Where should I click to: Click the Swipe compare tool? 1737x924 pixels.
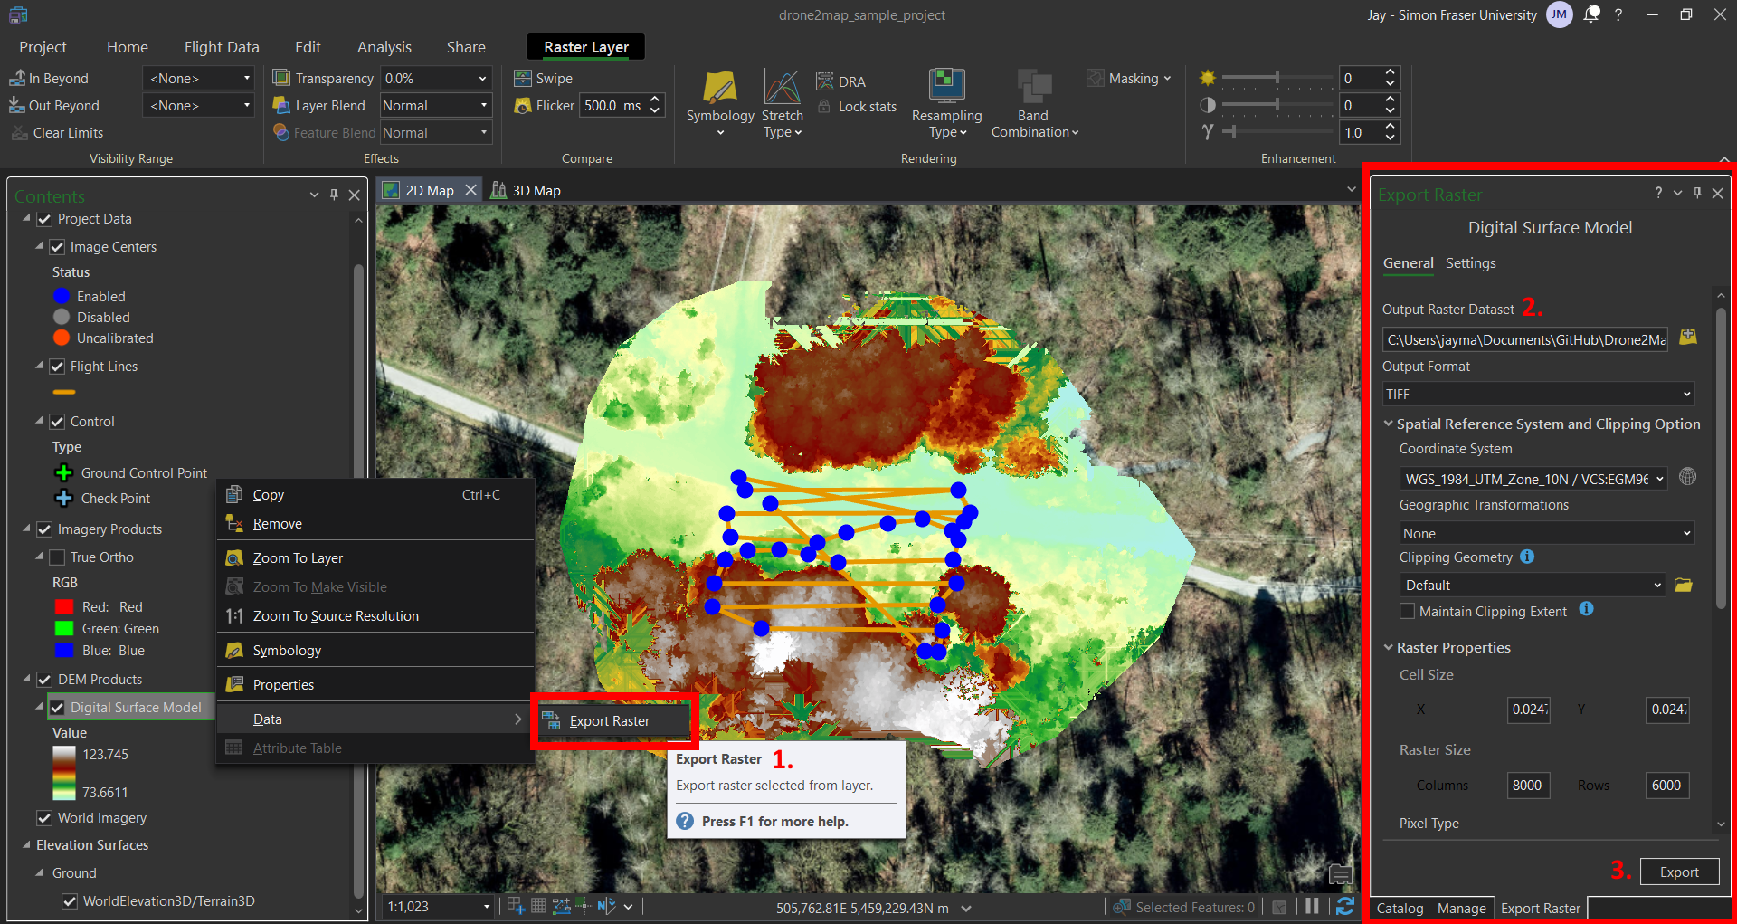544,79
